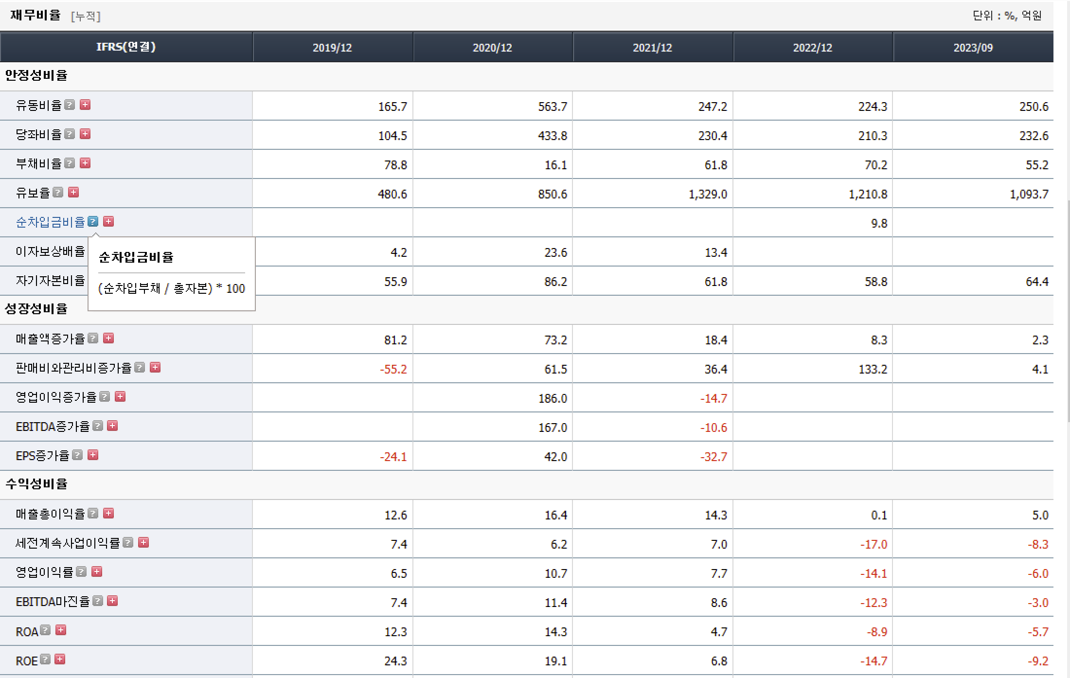Click the 2022/12 column header
This screenshot has height=678, width=1070.
pyautogui.click(x=812, y=48)
